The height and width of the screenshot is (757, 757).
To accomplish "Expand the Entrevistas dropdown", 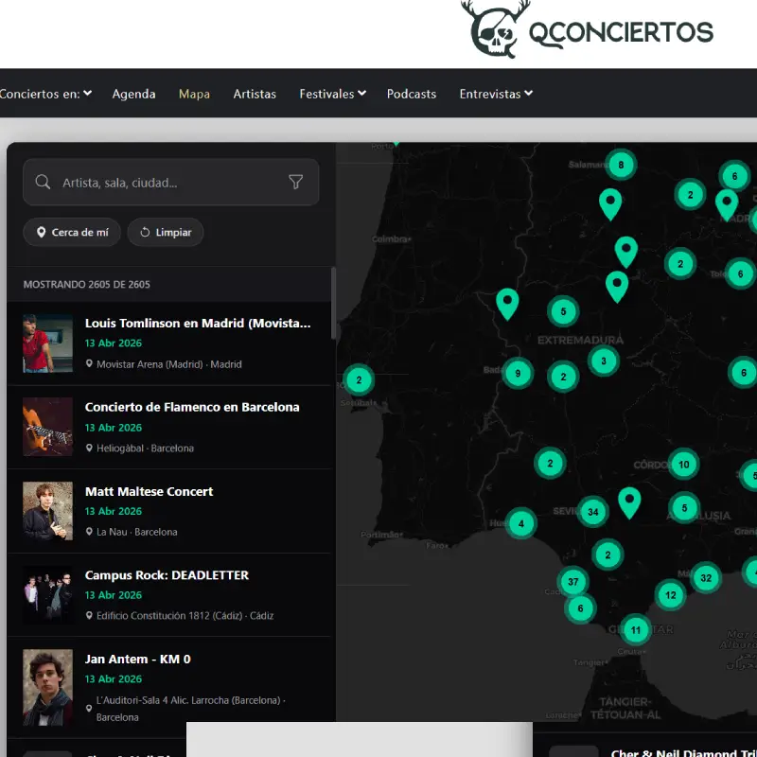I will click(496, 94).
